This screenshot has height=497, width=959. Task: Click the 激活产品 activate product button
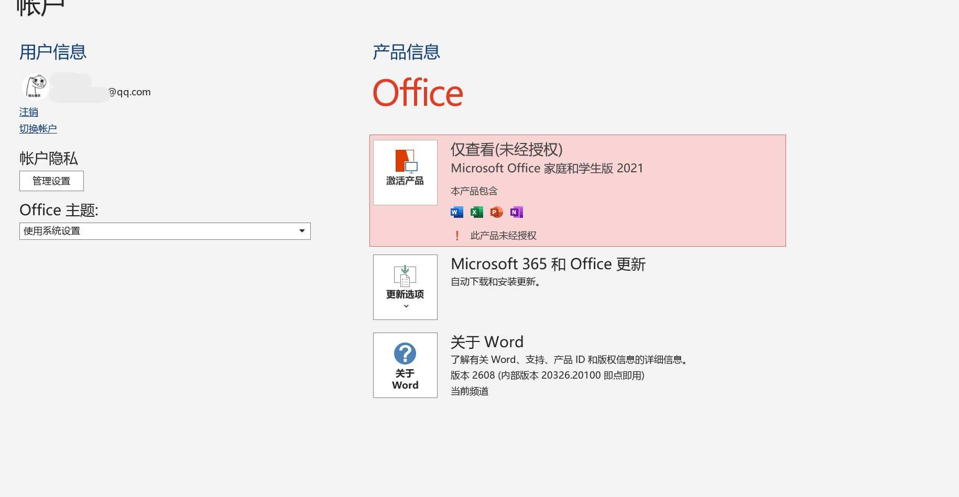tap(405, 172)
